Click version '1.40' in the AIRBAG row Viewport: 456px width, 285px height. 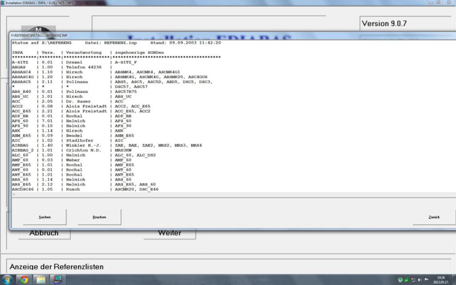pyautogui.click(x=47, y=145)
